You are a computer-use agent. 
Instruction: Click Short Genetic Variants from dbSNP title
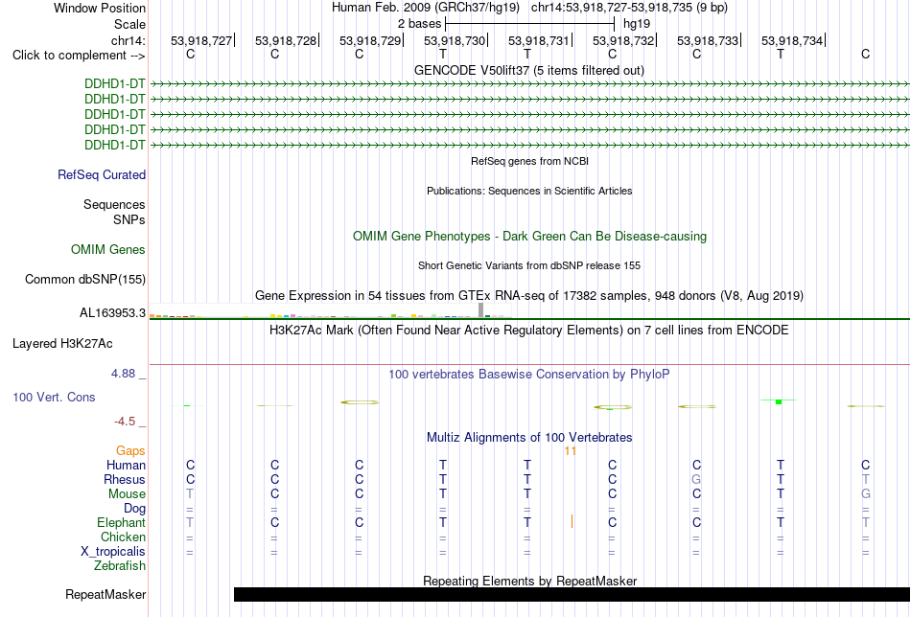(529, 265)
